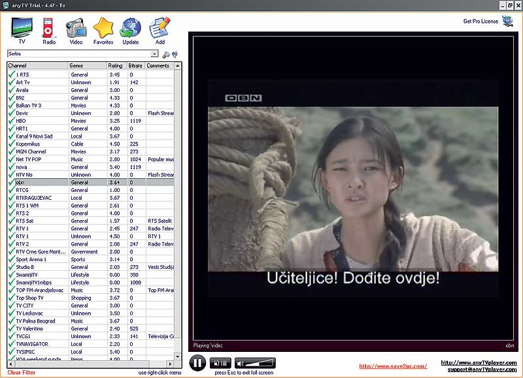Select the B92 channel
The image size is (523, 378).
point(90,97)
